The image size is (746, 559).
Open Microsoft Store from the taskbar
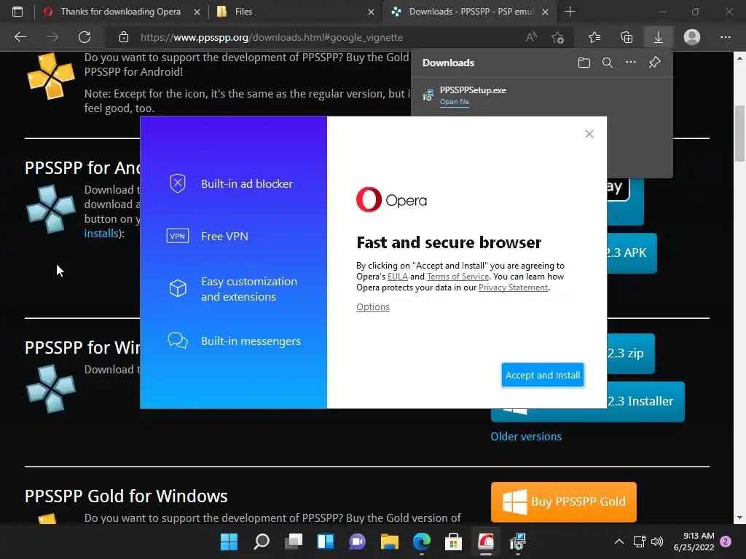453,542
